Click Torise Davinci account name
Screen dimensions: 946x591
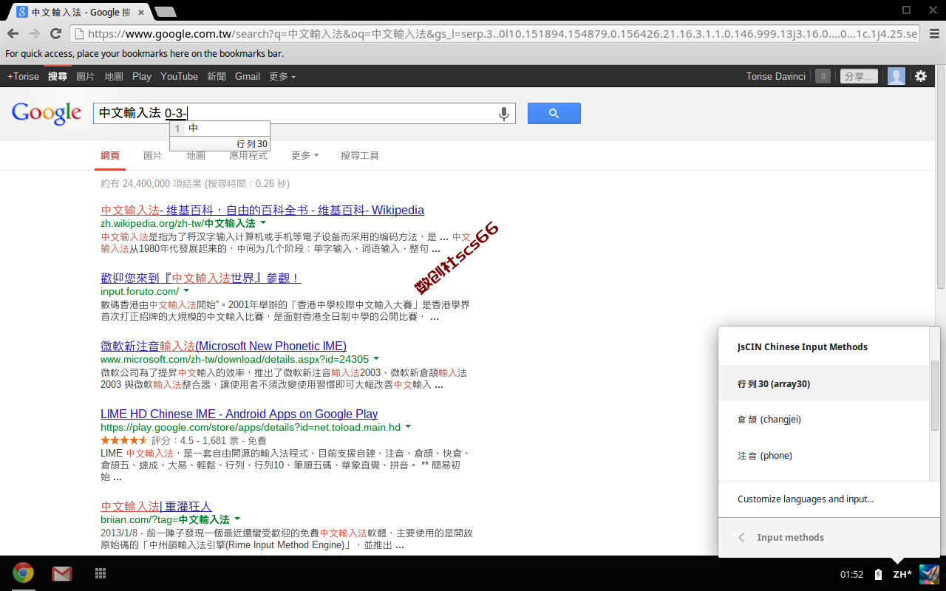(776, 76)
